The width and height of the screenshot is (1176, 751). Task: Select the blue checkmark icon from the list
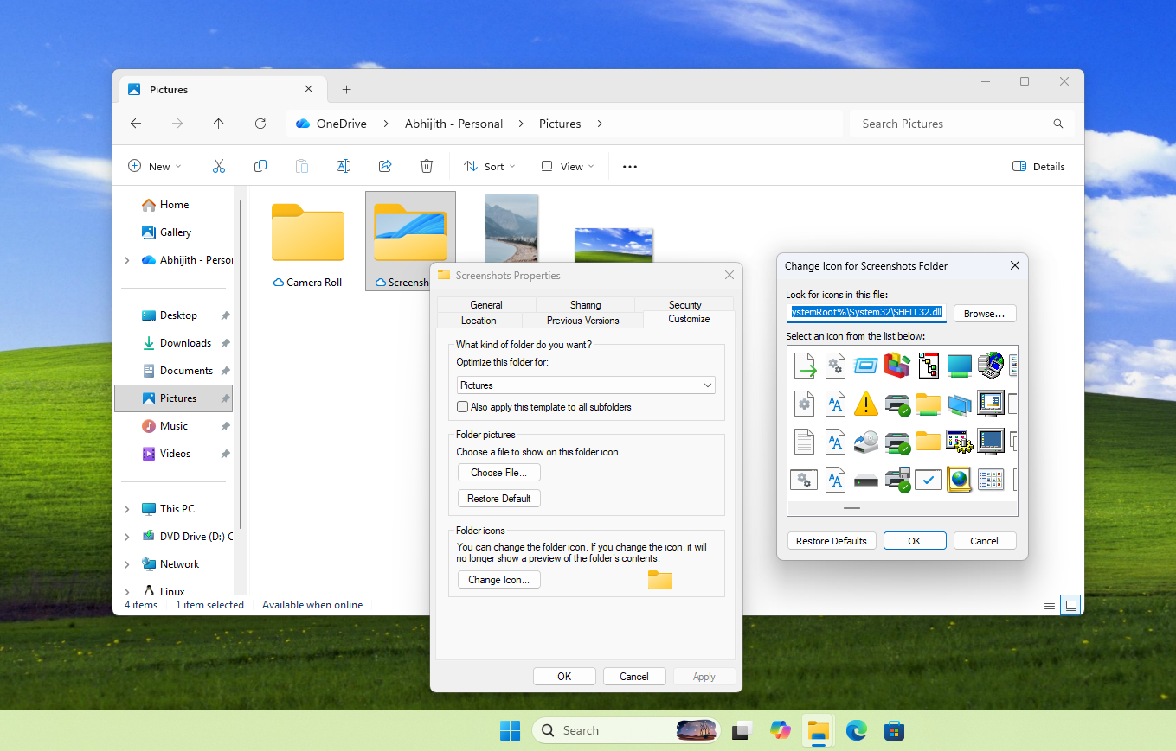pyautogui.click(x=929, y=480)
